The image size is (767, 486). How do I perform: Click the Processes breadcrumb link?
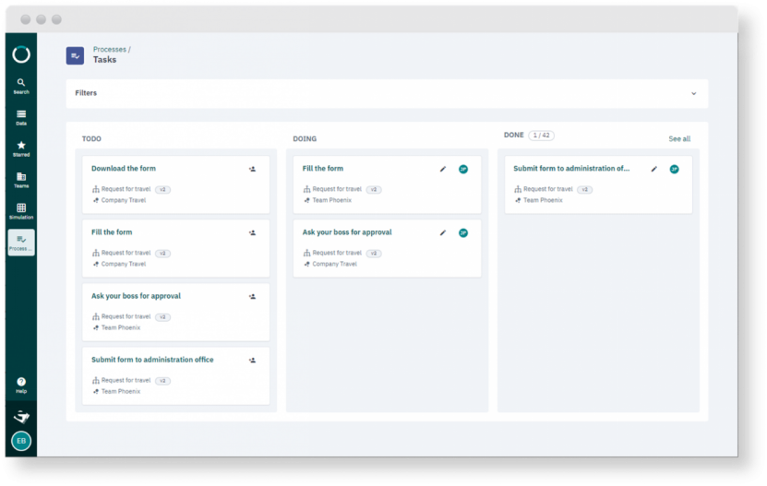[110, 50]
